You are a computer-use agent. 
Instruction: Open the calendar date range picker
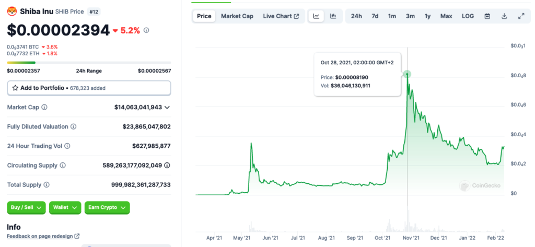click(x=487, y=16)
